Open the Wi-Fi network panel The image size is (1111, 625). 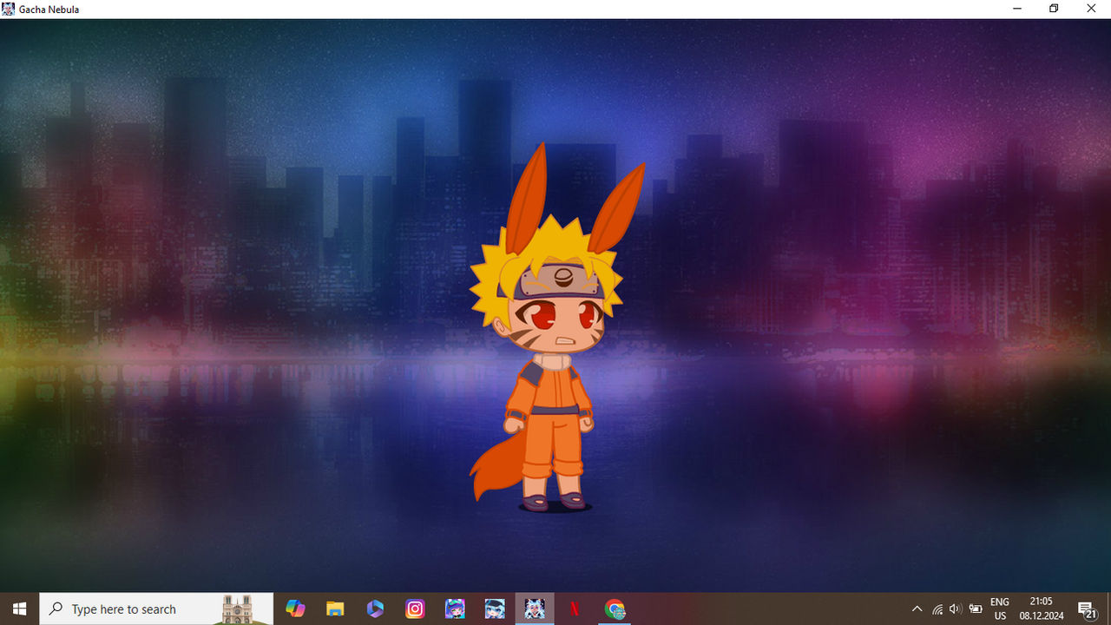pos(937,609)
